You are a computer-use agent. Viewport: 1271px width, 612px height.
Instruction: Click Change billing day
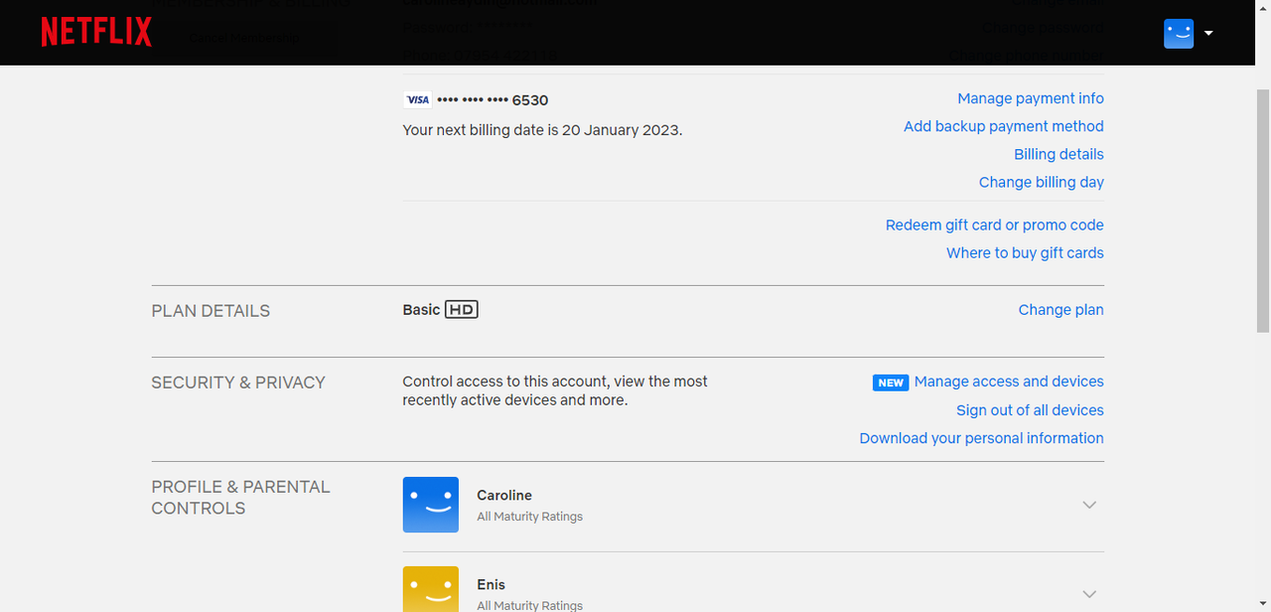click(x=1042, y=182)
